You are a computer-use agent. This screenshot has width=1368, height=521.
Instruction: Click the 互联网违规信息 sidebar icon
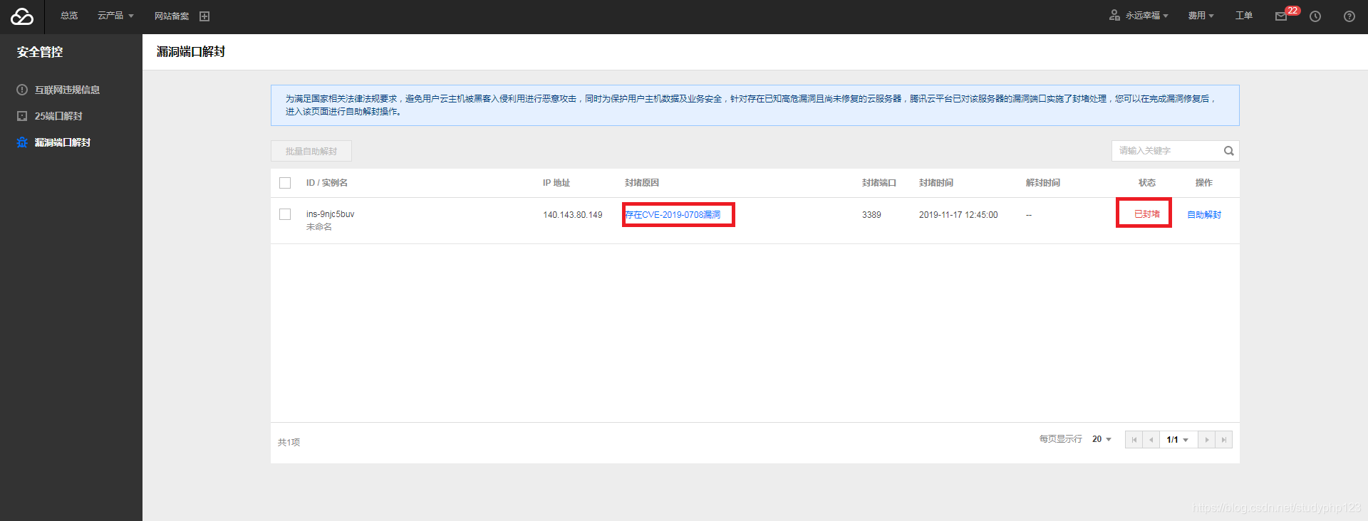(x=22, y=90)
